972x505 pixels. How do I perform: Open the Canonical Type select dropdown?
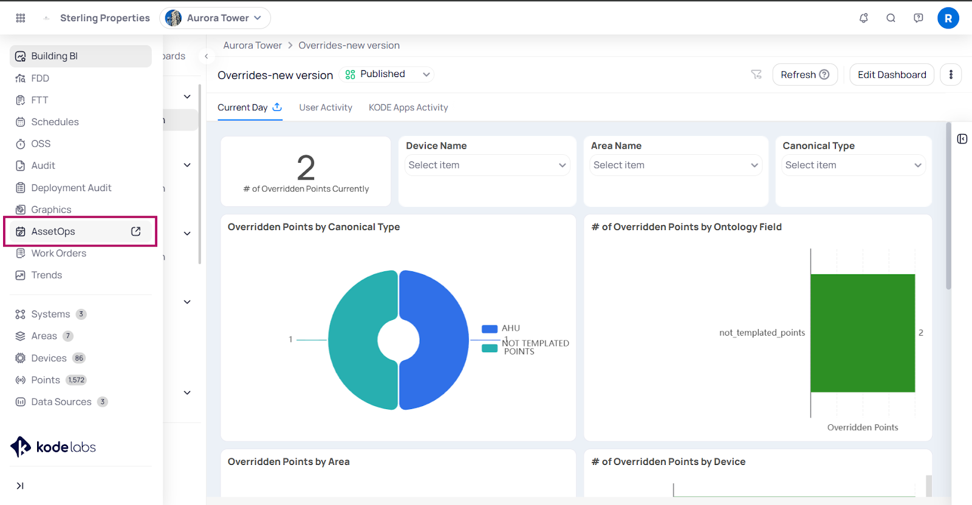pos(853,165)
